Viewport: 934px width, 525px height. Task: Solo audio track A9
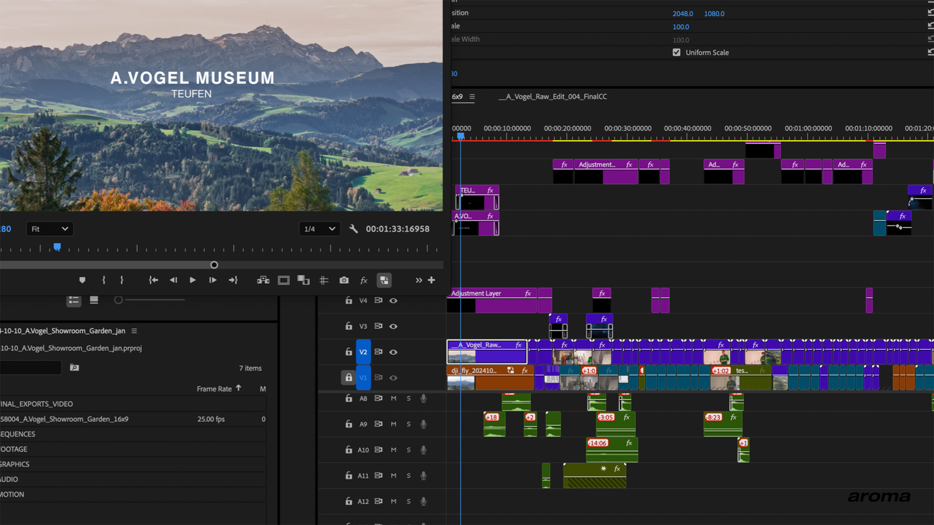click(409, 424)
